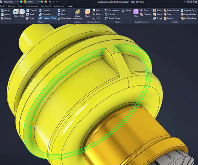Apply the Chamfer tool

pos(32,10)
